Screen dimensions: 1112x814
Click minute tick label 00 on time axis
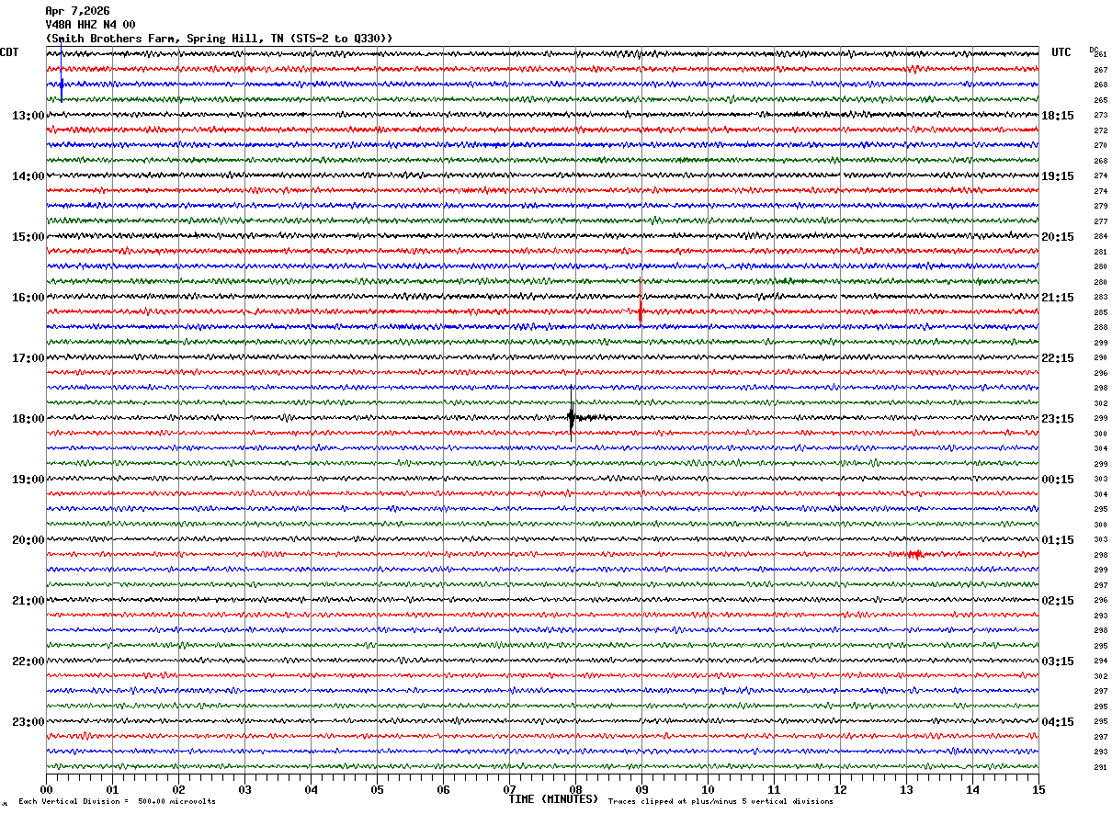click(x=46, y=789)
